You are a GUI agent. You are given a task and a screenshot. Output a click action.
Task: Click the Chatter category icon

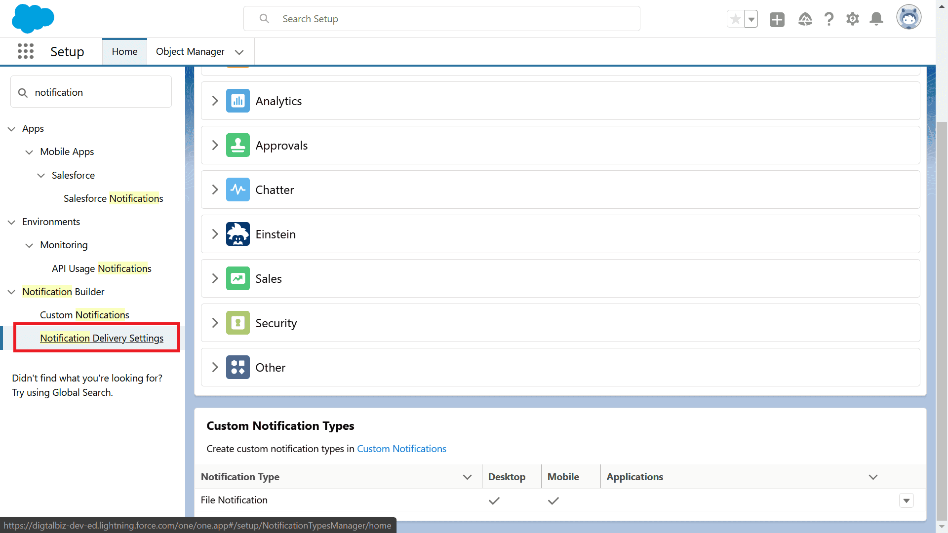238,190
